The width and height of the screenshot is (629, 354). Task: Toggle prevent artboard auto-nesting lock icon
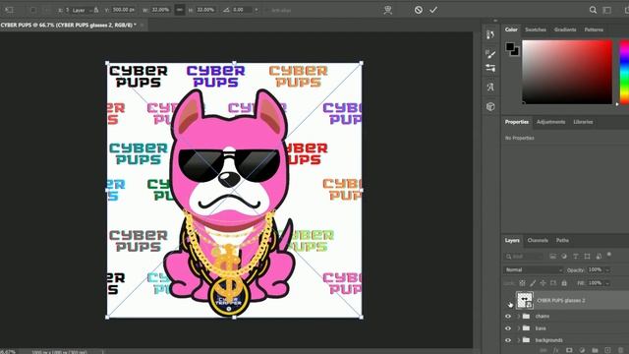tap(553, 283)
